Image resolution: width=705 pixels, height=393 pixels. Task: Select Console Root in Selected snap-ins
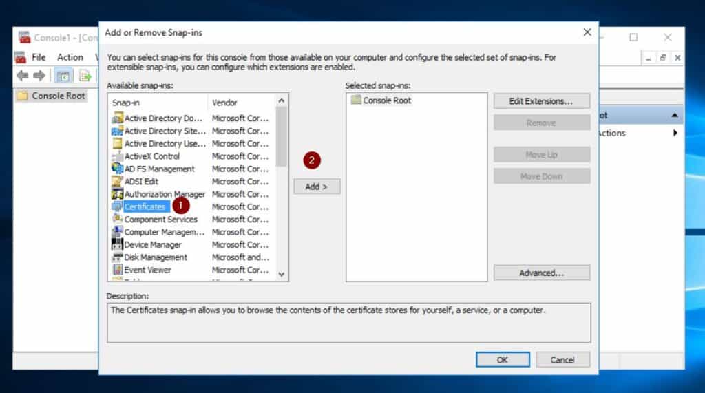click(387, 100)
